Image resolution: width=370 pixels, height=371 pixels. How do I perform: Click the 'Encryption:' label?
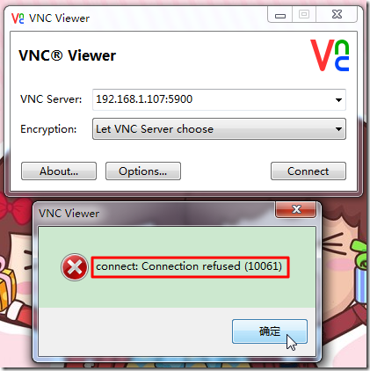pyautogui.click(x=48, y=129)
